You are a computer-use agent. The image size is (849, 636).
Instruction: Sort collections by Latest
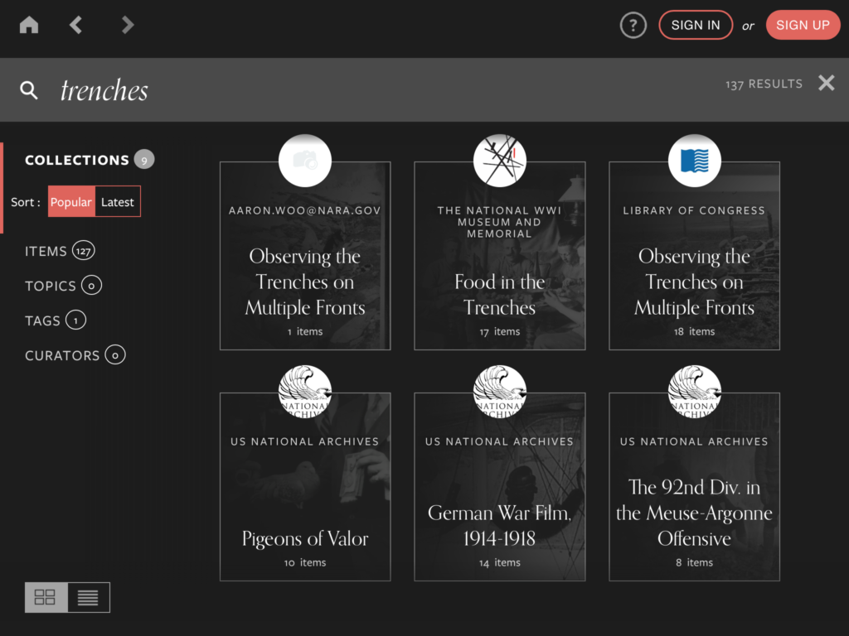pos(118,202)
